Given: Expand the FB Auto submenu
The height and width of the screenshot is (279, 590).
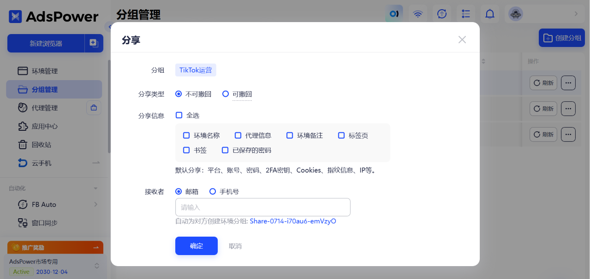Looking at the screenshot, I should (x=95, y=204).
